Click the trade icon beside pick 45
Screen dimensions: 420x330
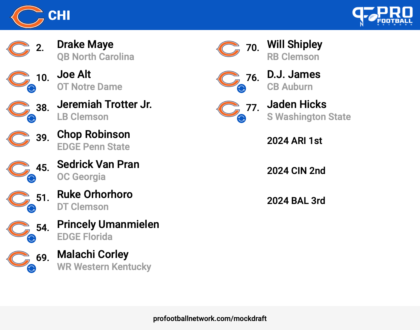click(x=31, y=178)
